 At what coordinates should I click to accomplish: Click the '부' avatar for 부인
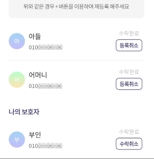[x=17, y=140]
